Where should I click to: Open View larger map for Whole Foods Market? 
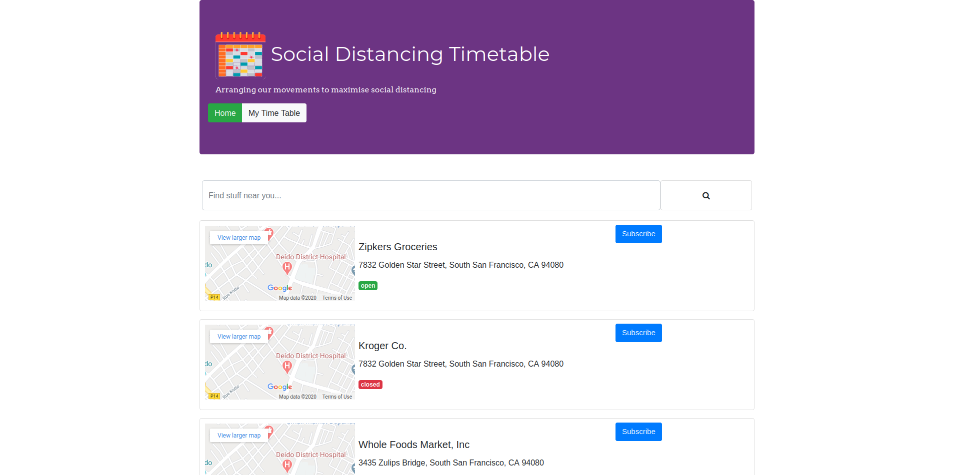[239, 436]
